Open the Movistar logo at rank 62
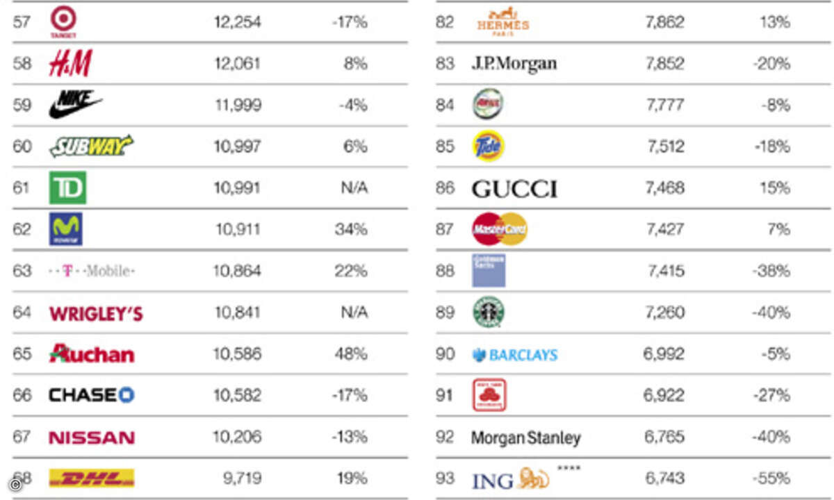834x500 pixels. [66, 228]
